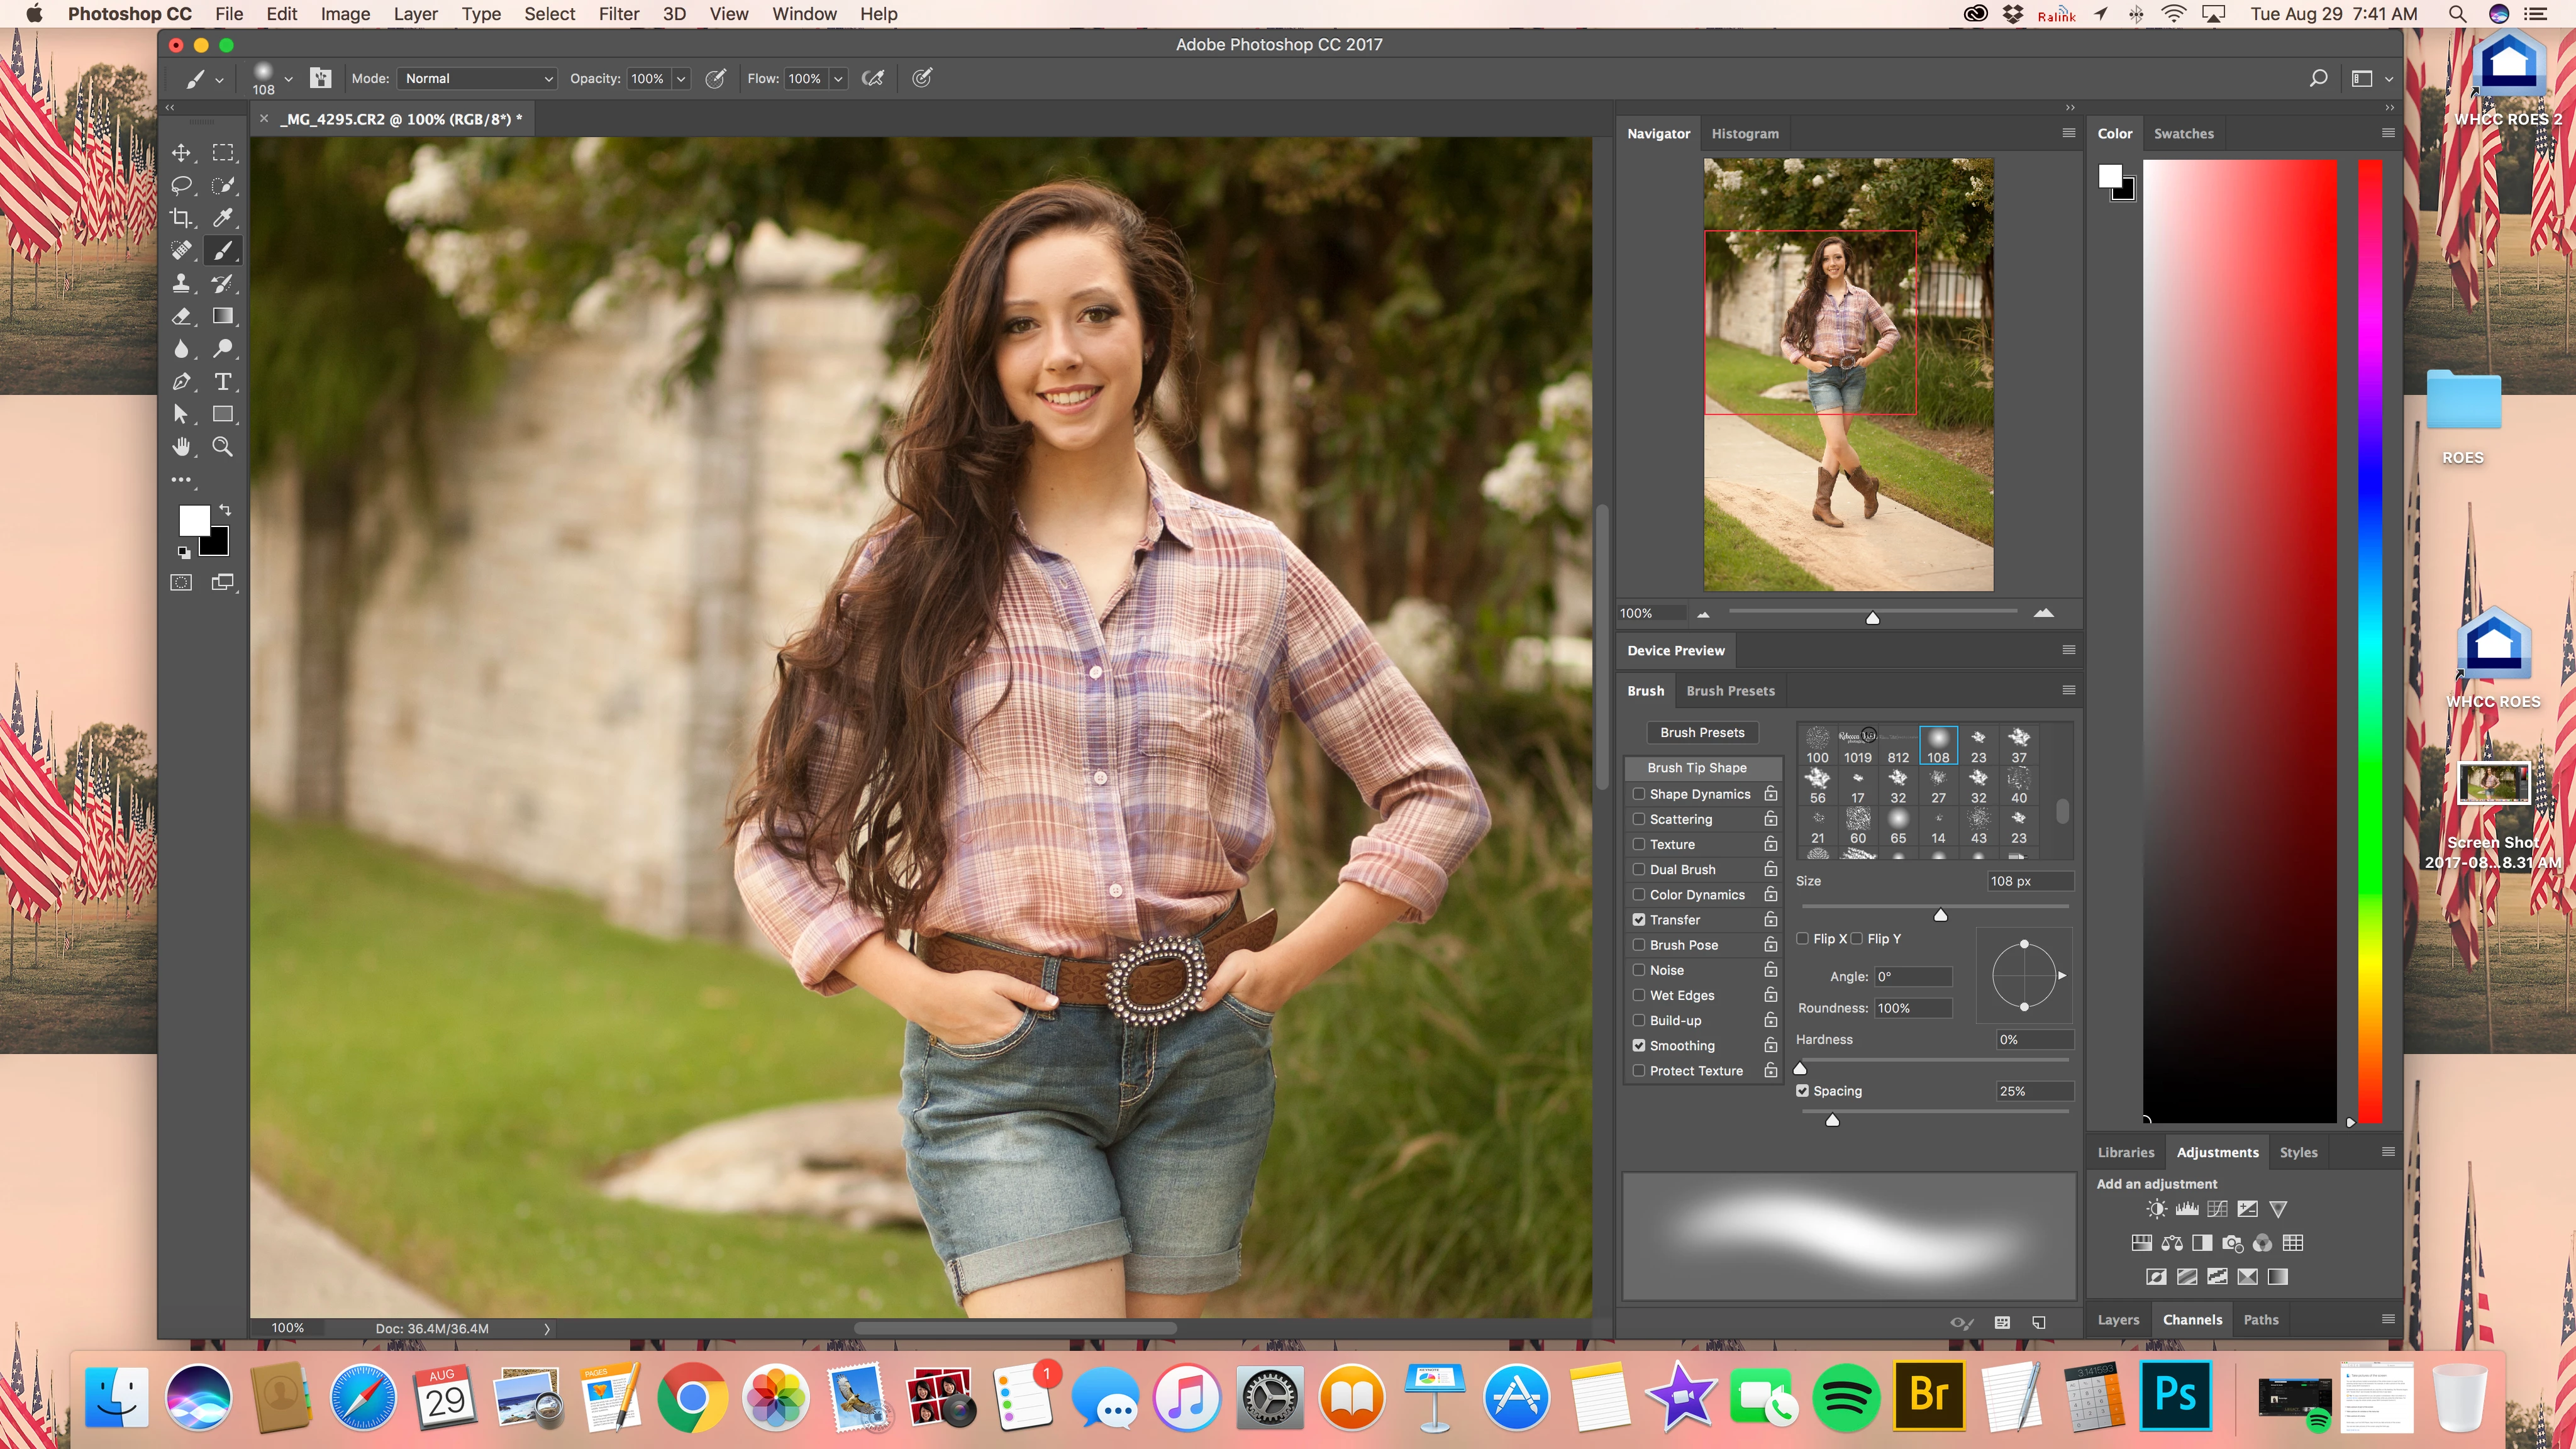
Task: Enable the Shape Dynamics checkbox
Action: pos(1639,794)
